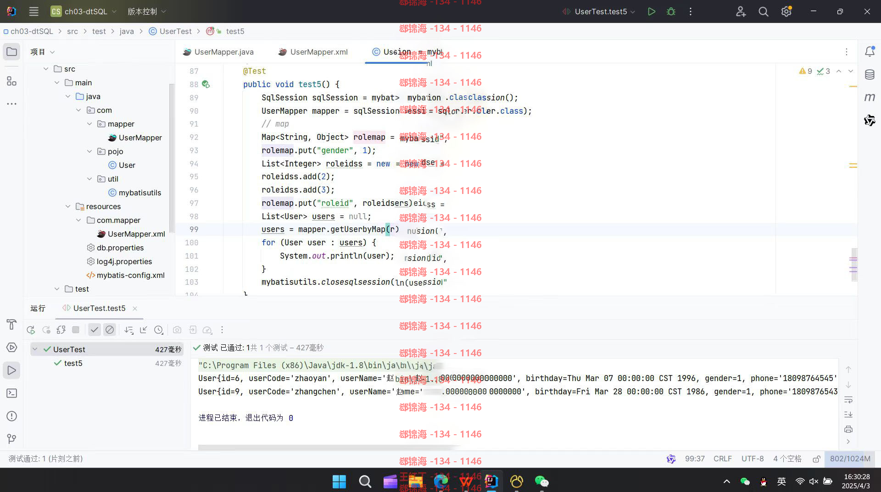The height and width of the screenshot is (492, 881).
Task: Open the Terminal tool window
Action: tap(12, 393)
